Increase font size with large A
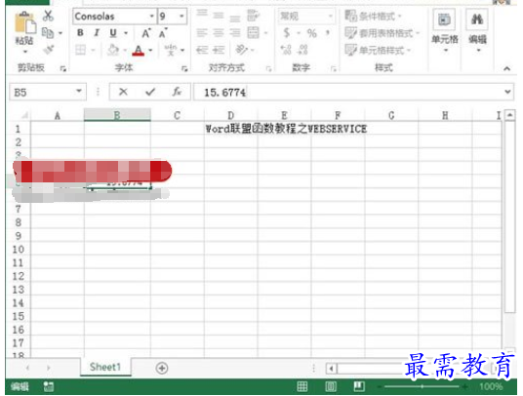This screenshot has width=523, height=396. click(146, 33)
